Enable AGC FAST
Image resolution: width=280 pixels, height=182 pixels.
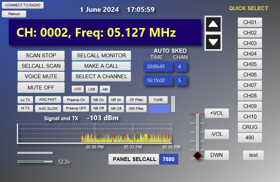(x=48, y=100)
